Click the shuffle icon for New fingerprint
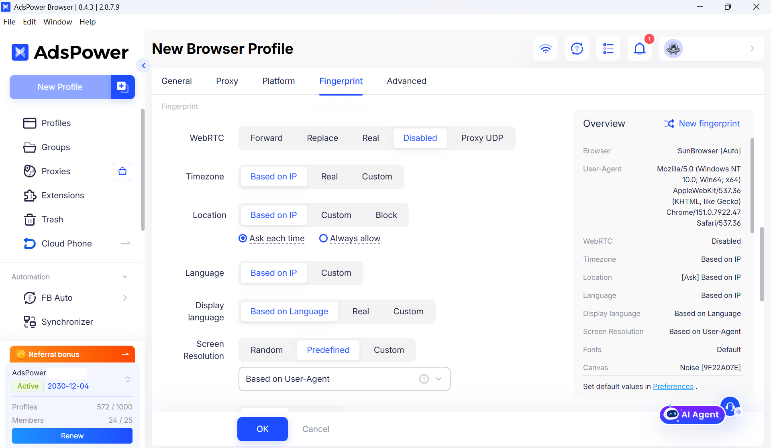 pyautogui.click(x=669, y=124)
